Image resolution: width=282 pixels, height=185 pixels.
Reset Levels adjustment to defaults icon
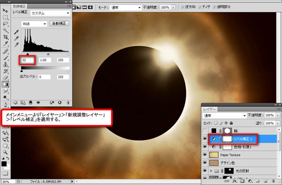pyautogui.click(x=60, y=102)
